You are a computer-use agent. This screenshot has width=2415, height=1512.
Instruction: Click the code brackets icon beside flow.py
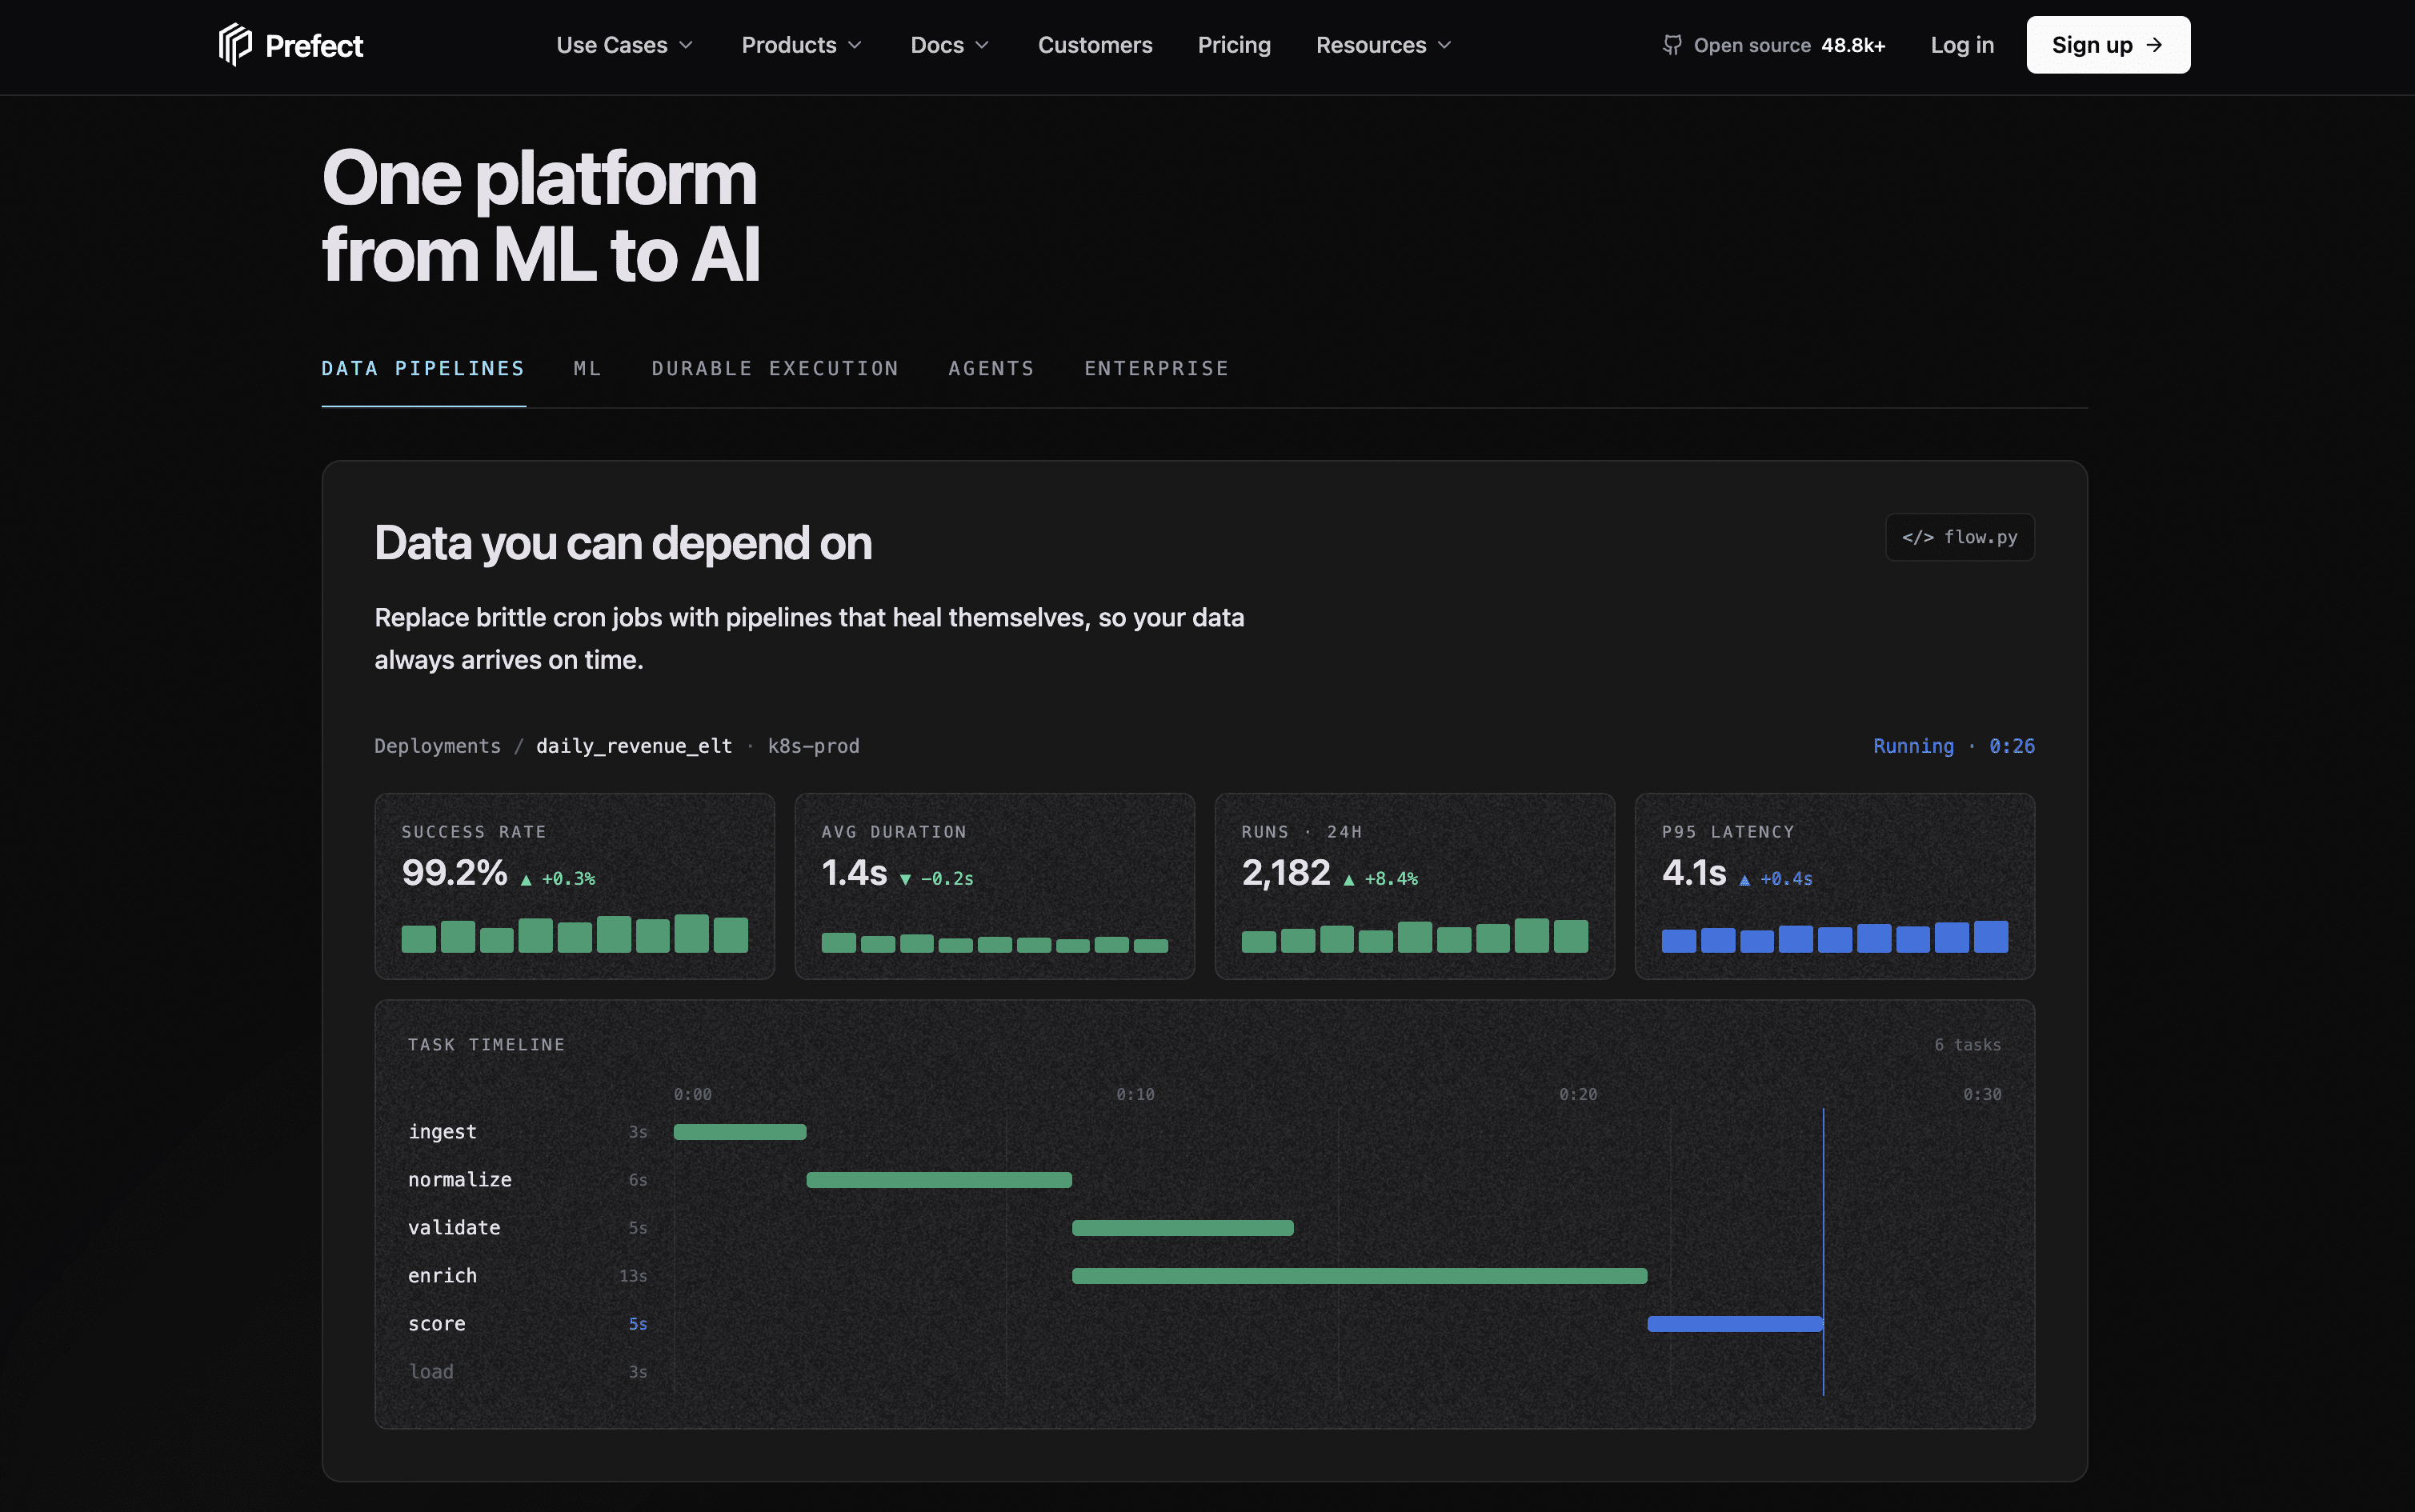1917,537
